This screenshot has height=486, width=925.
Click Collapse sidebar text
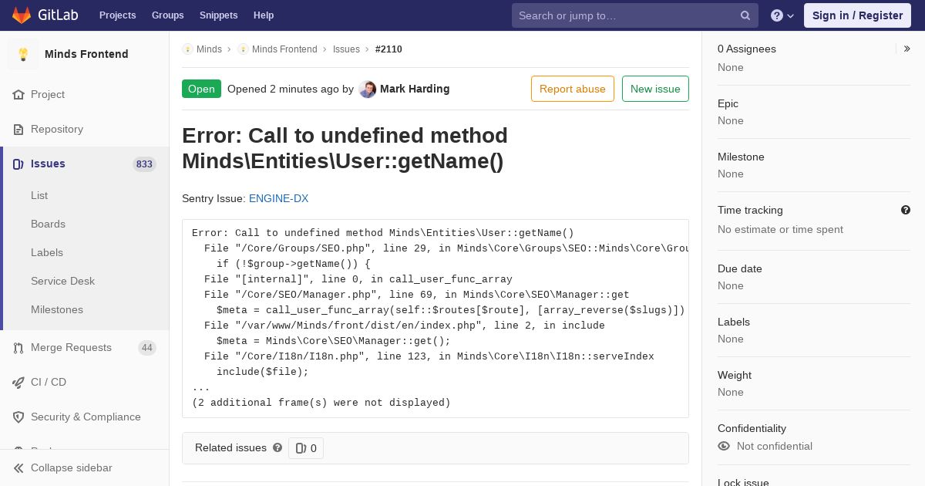tap(71, 467)
